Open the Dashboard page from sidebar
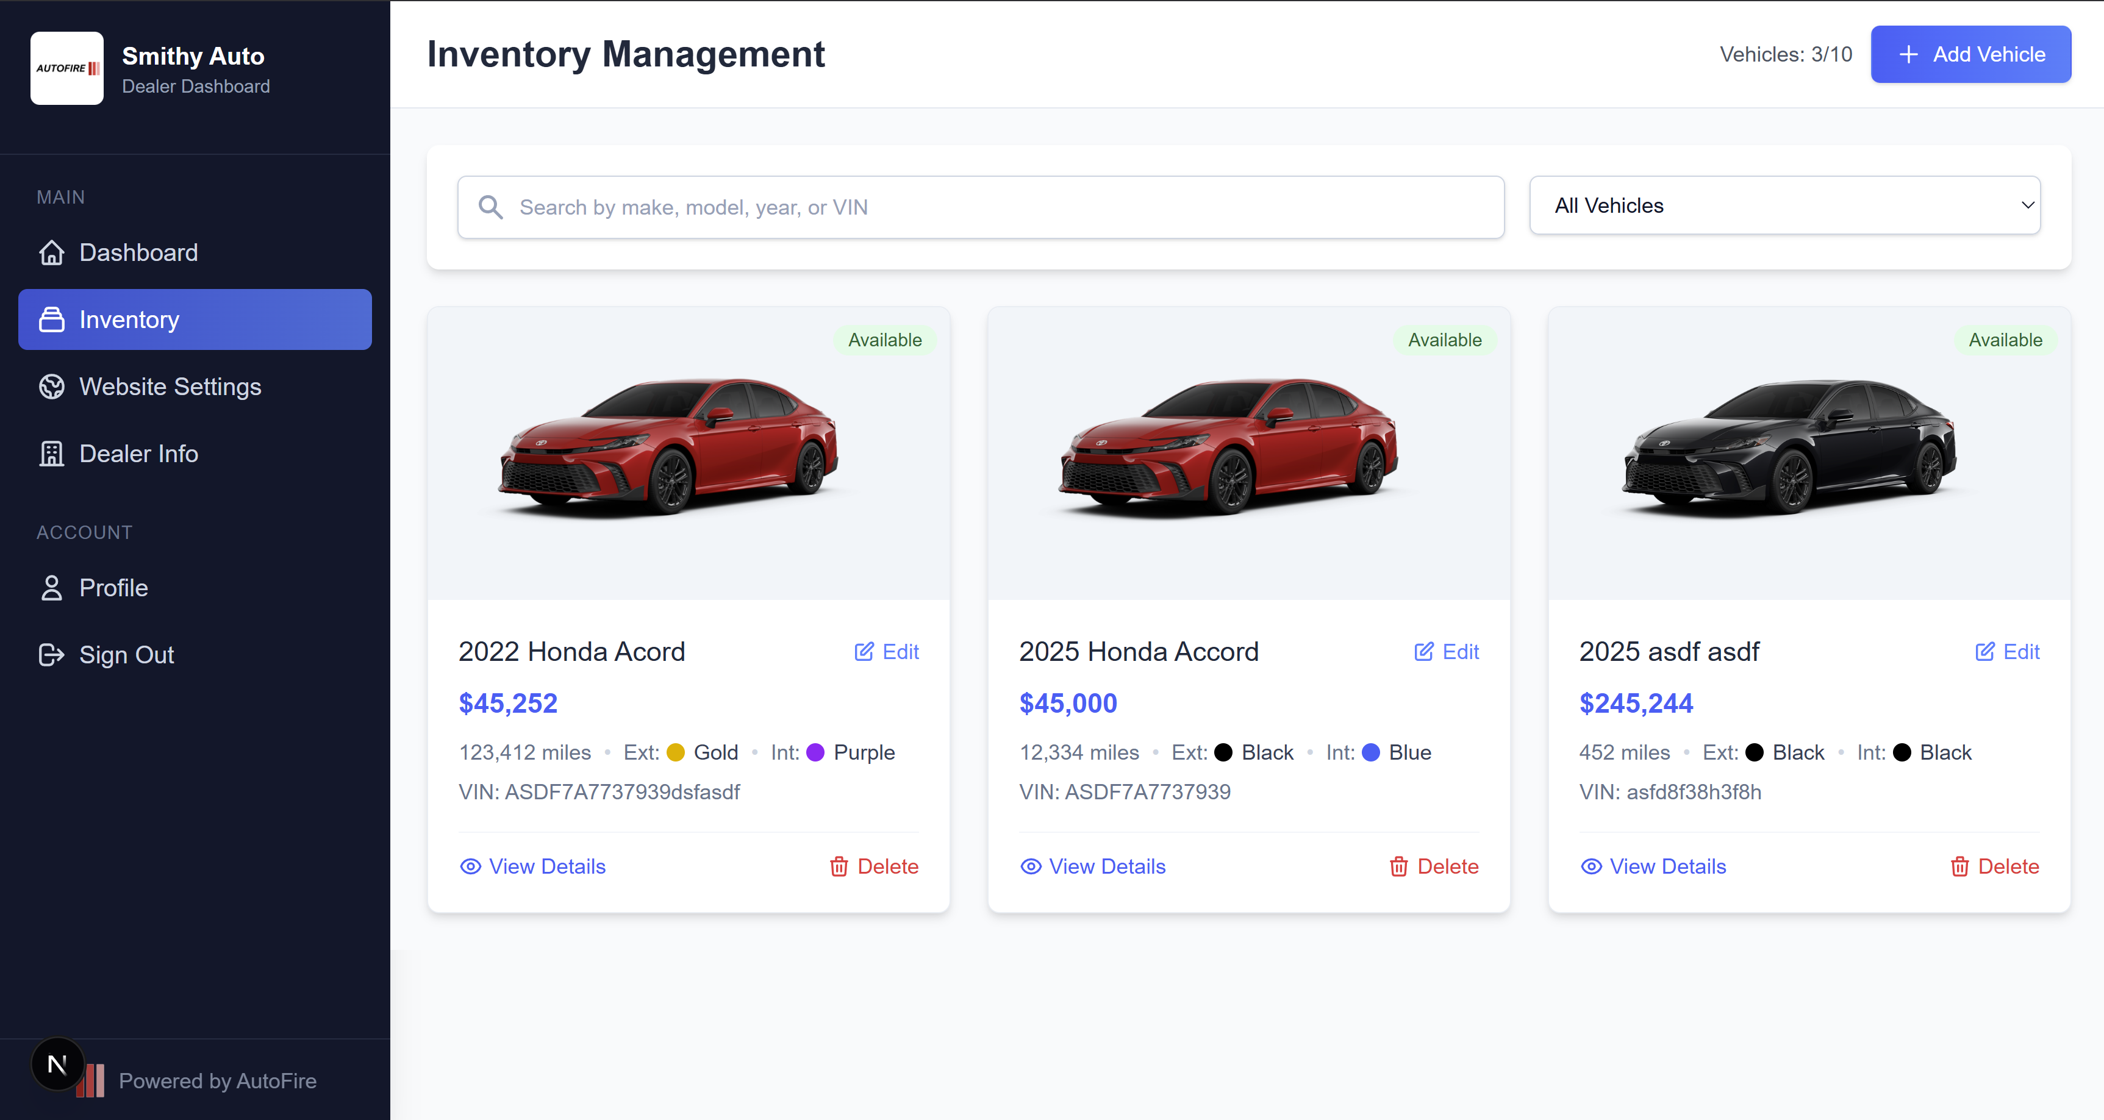Screen dimensions: 2104x1120 point(139,253)
